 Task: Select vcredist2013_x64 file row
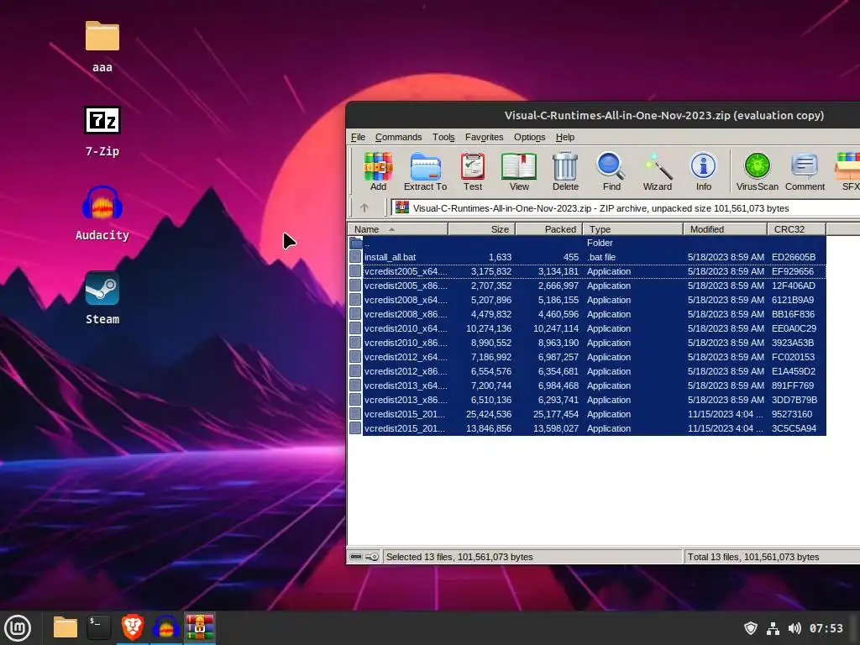coord(587,385)
